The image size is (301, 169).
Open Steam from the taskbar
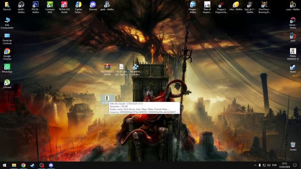[x=32, y=165]
